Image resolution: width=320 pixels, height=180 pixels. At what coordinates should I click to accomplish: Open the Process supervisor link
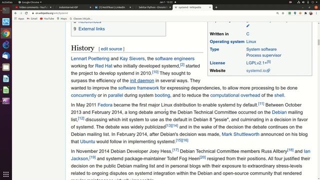(x=263, y=55)
